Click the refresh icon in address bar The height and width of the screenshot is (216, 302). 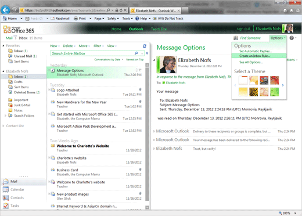click(x=121, y=10)
